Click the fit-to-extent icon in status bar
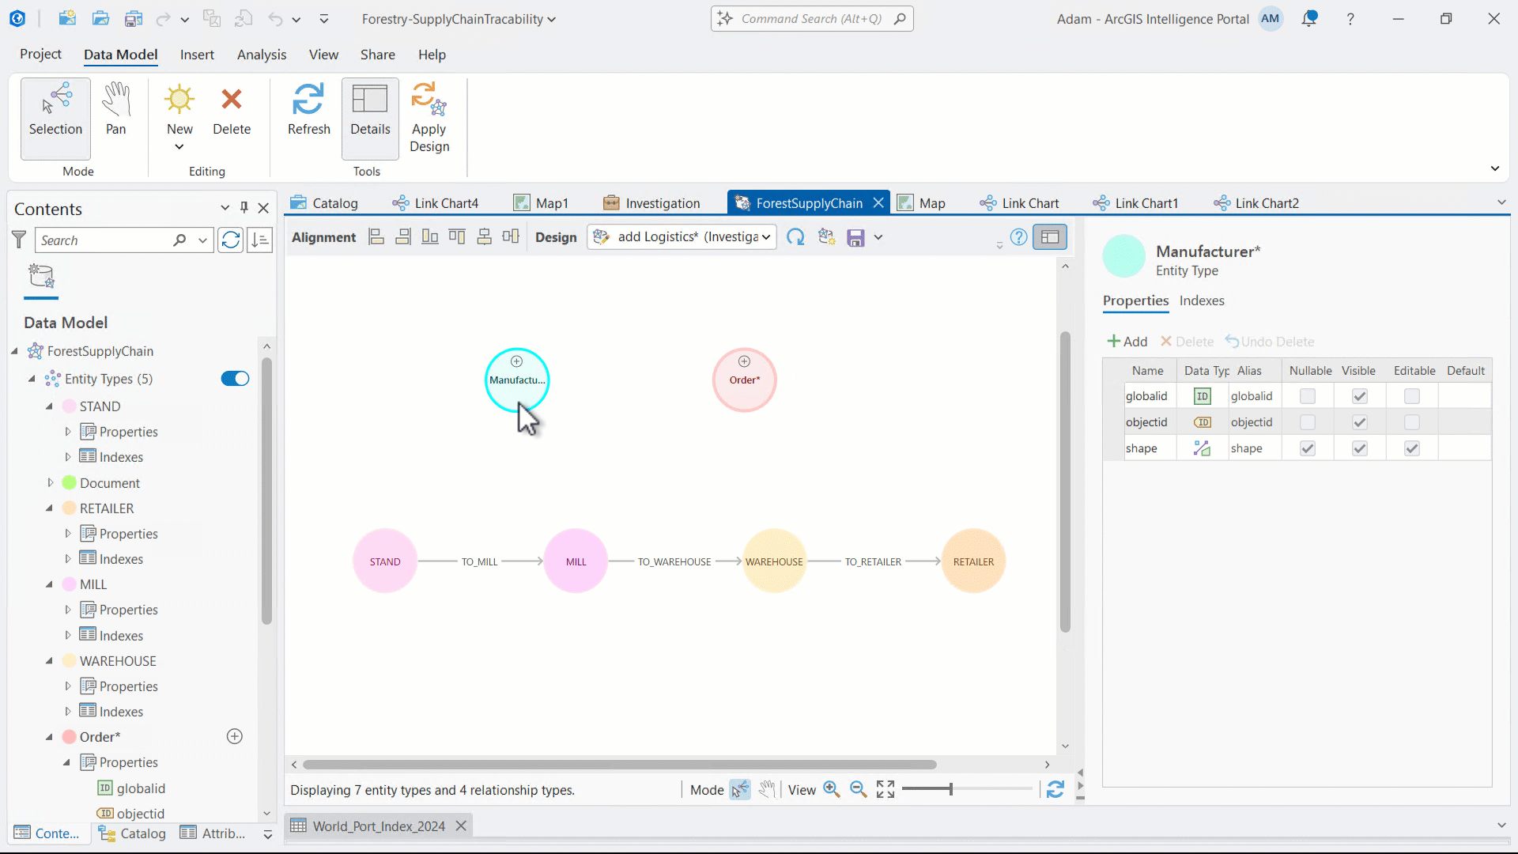The image size is (1518, 854). 885,788
